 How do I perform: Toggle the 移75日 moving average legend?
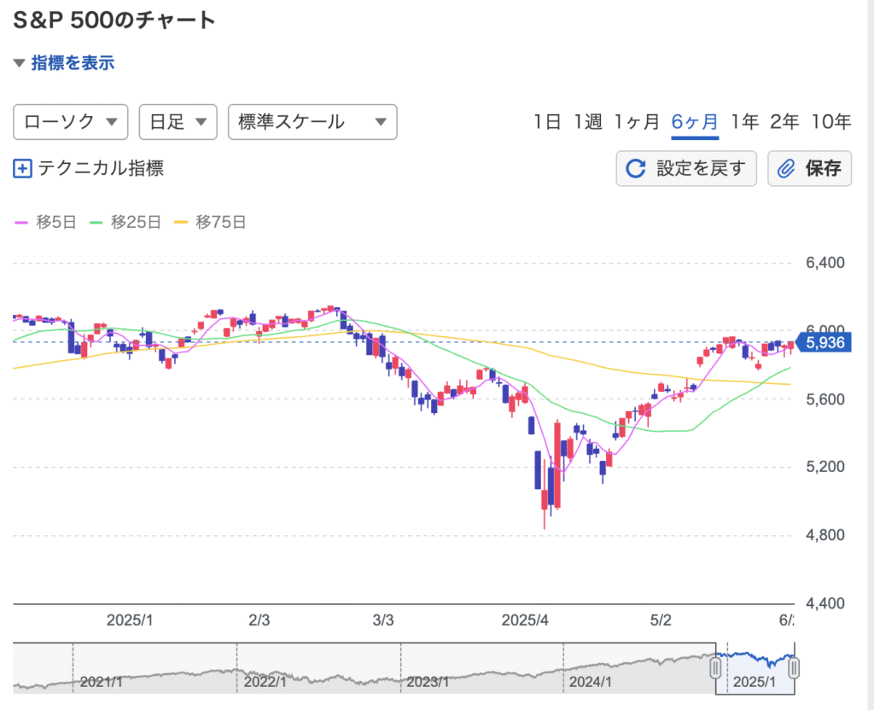[x=210, y=223]
